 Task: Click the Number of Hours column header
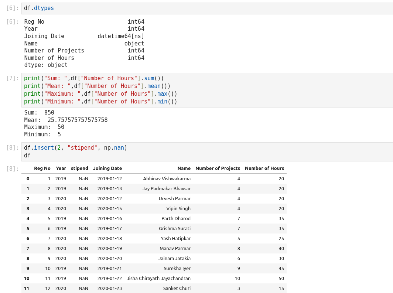pyautogui.click(x=264, y=168)
